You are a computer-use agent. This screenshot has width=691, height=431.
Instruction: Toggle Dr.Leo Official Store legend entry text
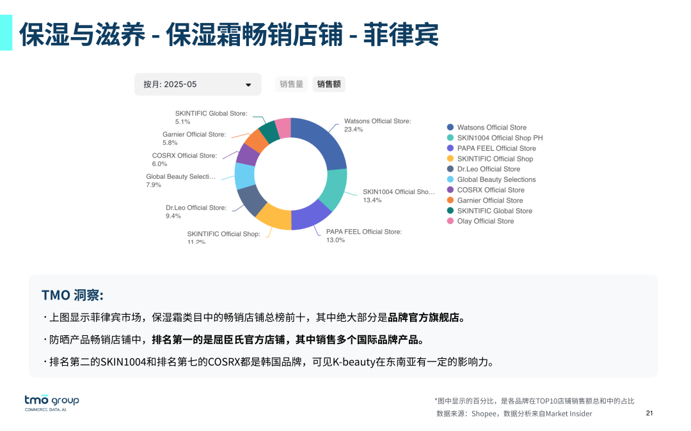coord(488,169)
